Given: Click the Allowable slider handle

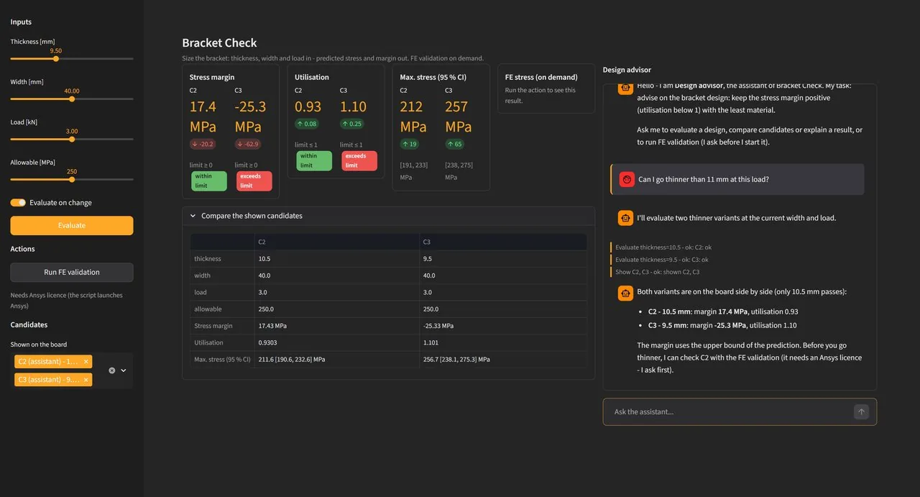Looking at the screenshot, I should [x=72, y=180].
